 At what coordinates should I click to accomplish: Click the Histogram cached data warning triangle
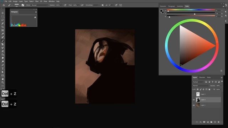[35, 17]
